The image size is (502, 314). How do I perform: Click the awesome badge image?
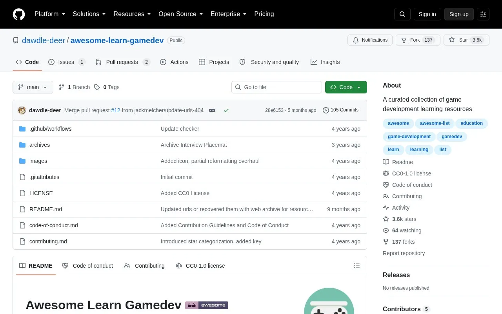(207, 305)
